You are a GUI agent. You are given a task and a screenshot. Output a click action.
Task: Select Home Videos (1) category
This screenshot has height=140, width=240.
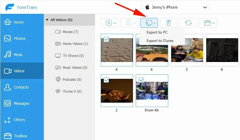point(72,44)
